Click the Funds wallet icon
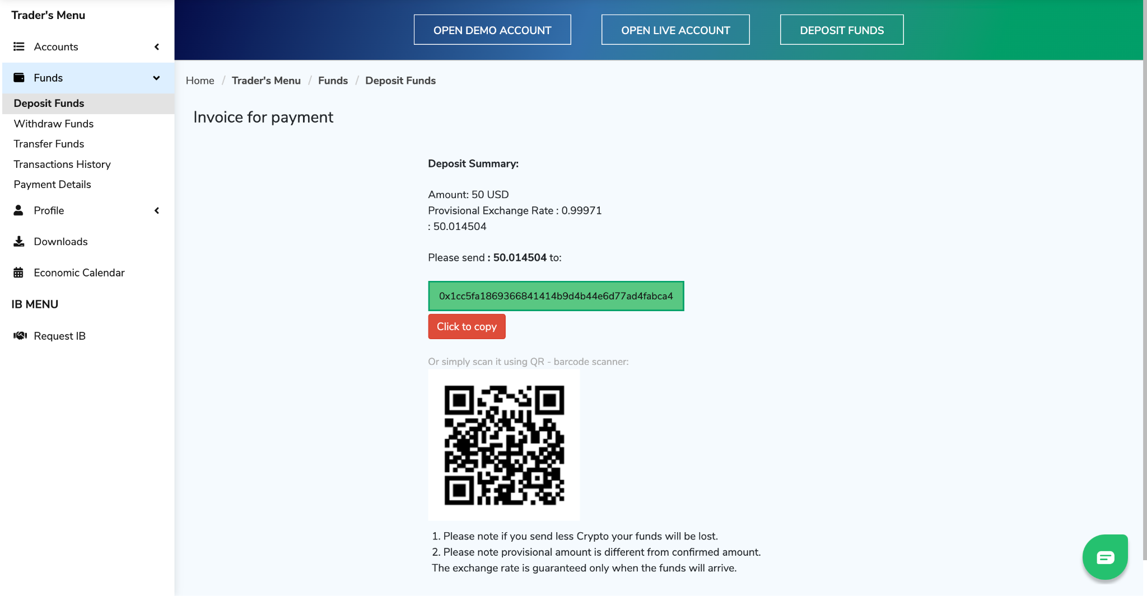This screenshot has height=596, width=1147. click(x=19, y=78)
